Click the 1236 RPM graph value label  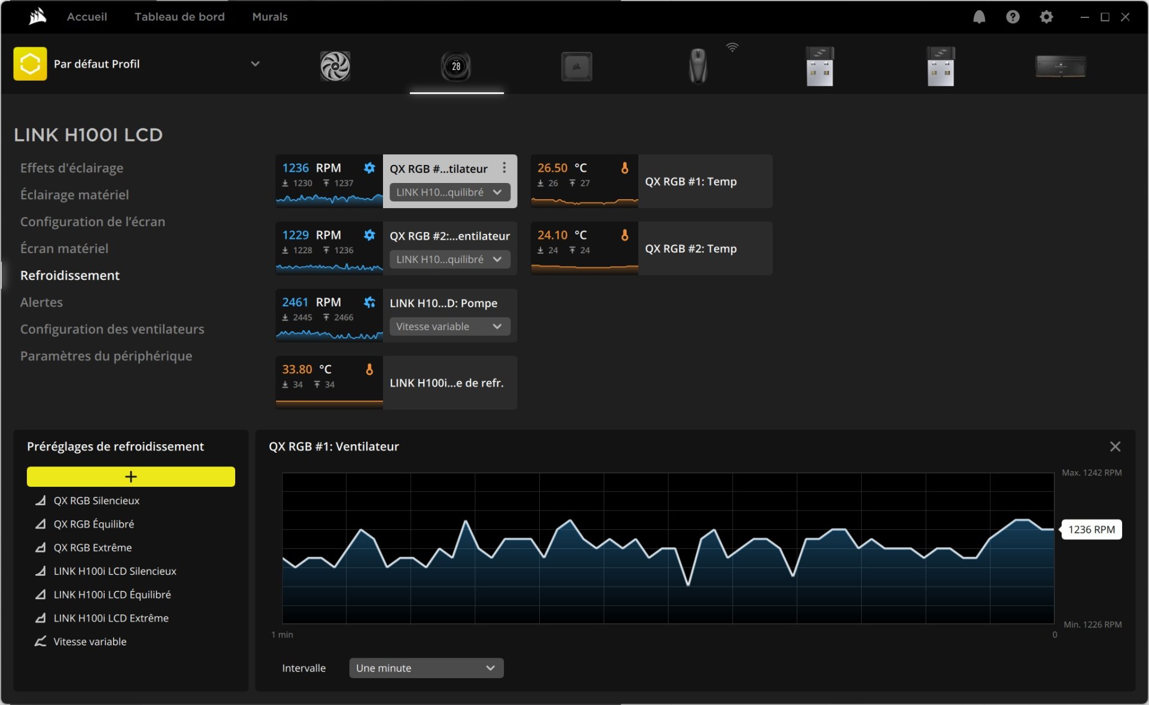pyautogui.click(x=1092, y=530)
